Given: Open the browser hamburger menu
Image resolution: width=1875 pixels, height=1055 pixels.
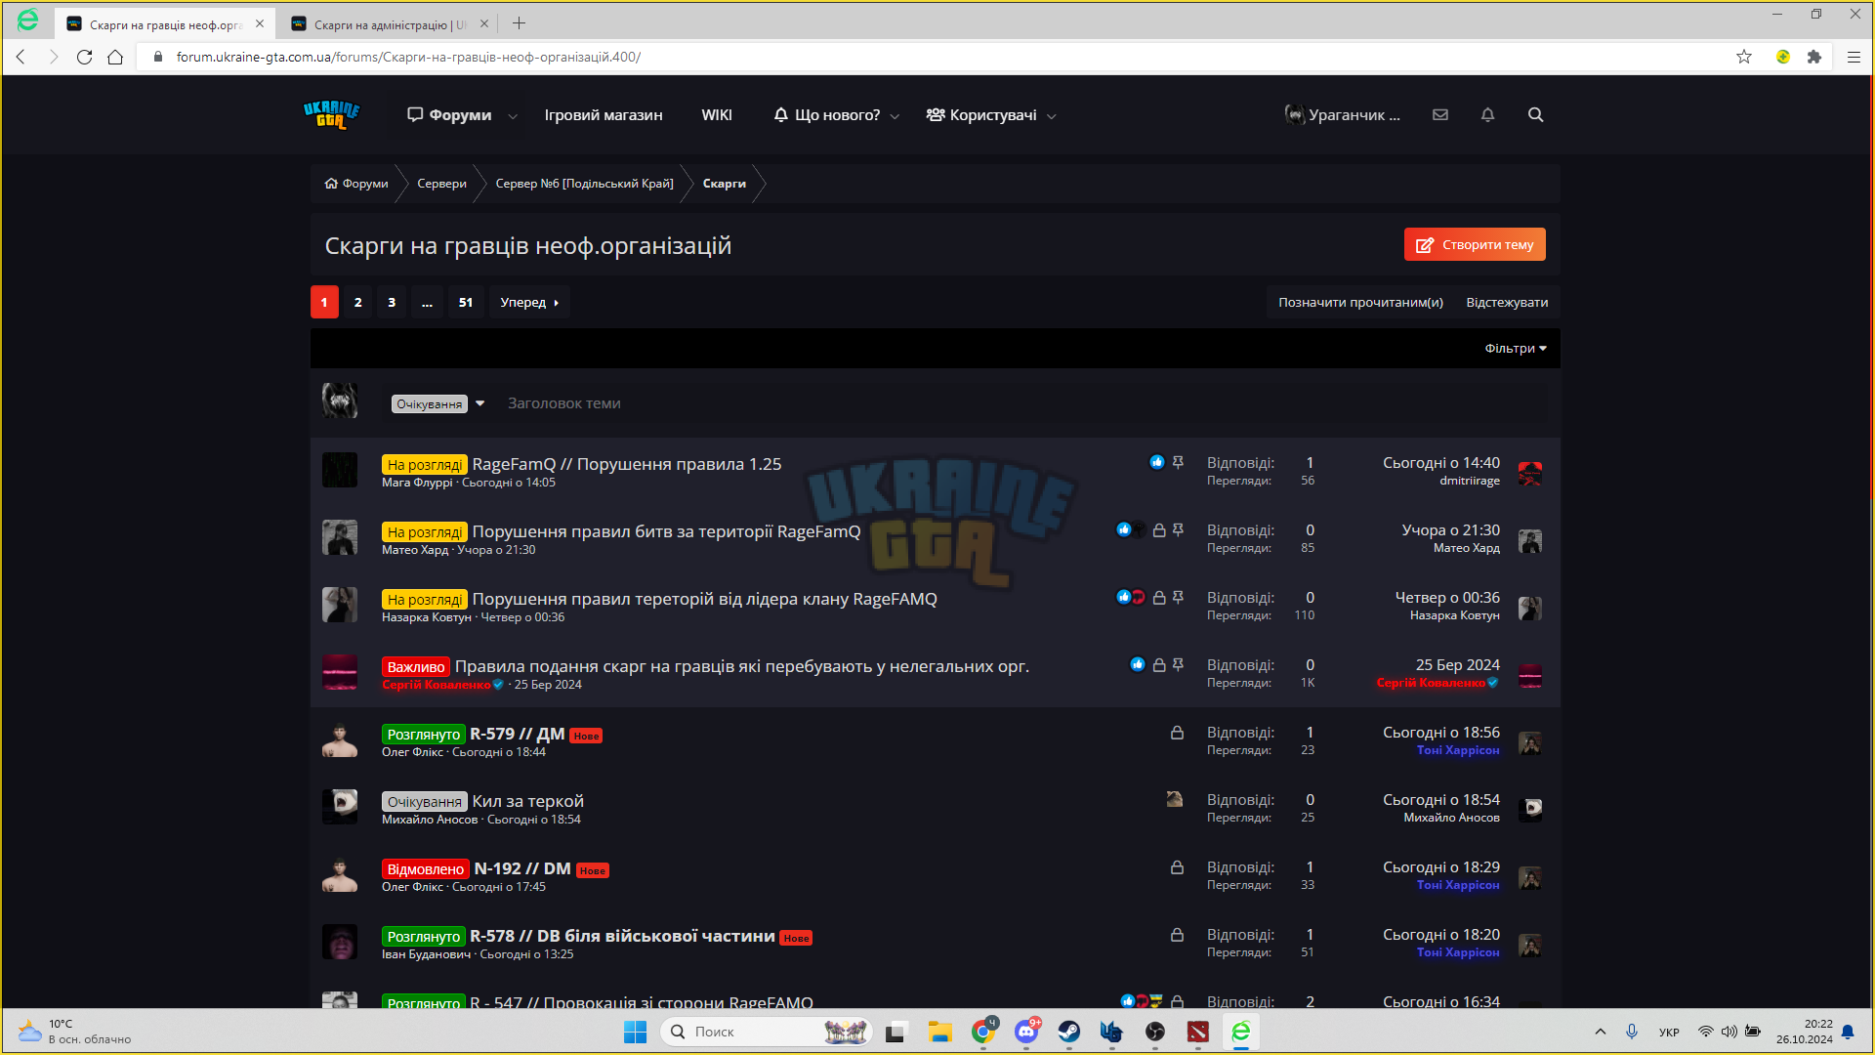Looking at the screenshot, I should coord(1854,57).
